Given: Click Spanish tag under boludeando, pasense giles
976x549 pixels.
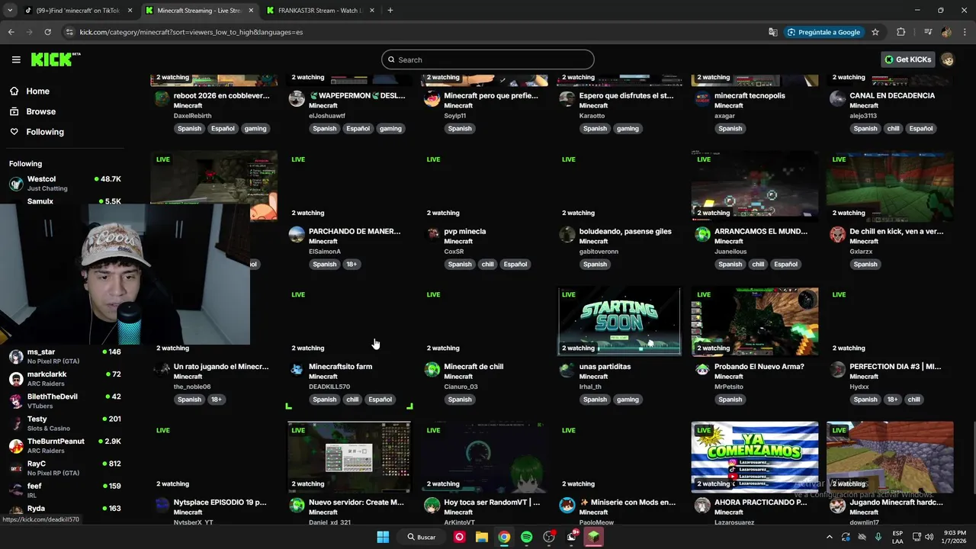Looking at the screenshot, I should [x=595, y=264].
